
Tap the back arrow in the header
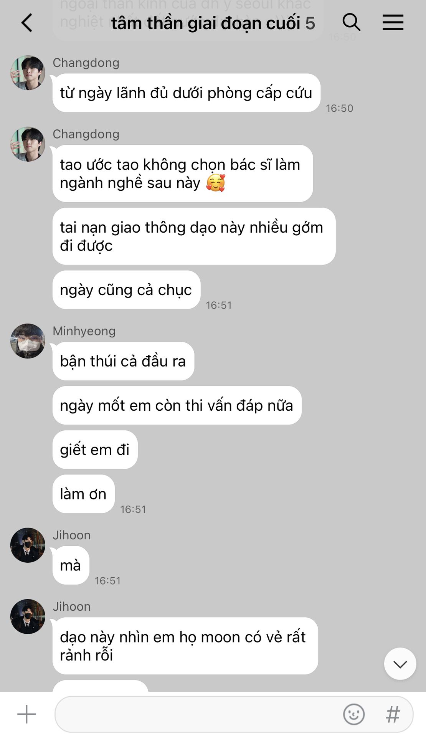(26, 23)
